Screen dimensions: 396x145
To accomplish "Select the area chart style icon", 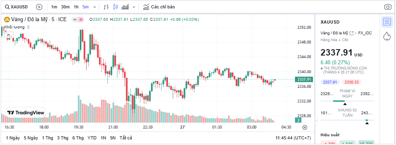I will (125, 7).
